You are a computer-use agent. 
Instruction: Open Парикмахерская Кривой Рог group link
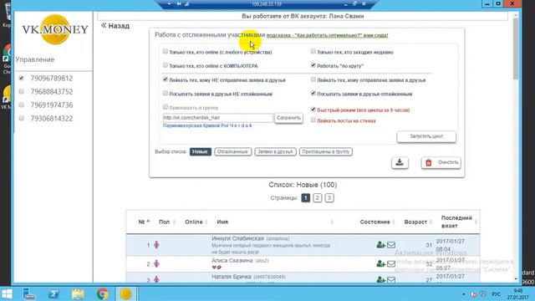click(207, 125)
